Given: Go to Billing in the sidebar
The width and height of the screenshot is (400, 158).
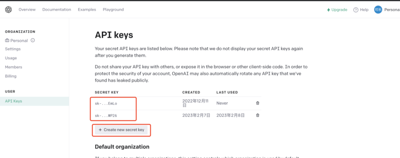Looking at the screenshot, I should tap(11, 76).
